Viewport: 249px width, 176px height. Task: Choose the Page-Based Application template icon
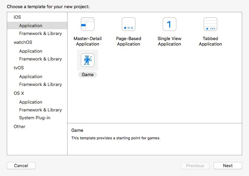[x=129, y=24]
